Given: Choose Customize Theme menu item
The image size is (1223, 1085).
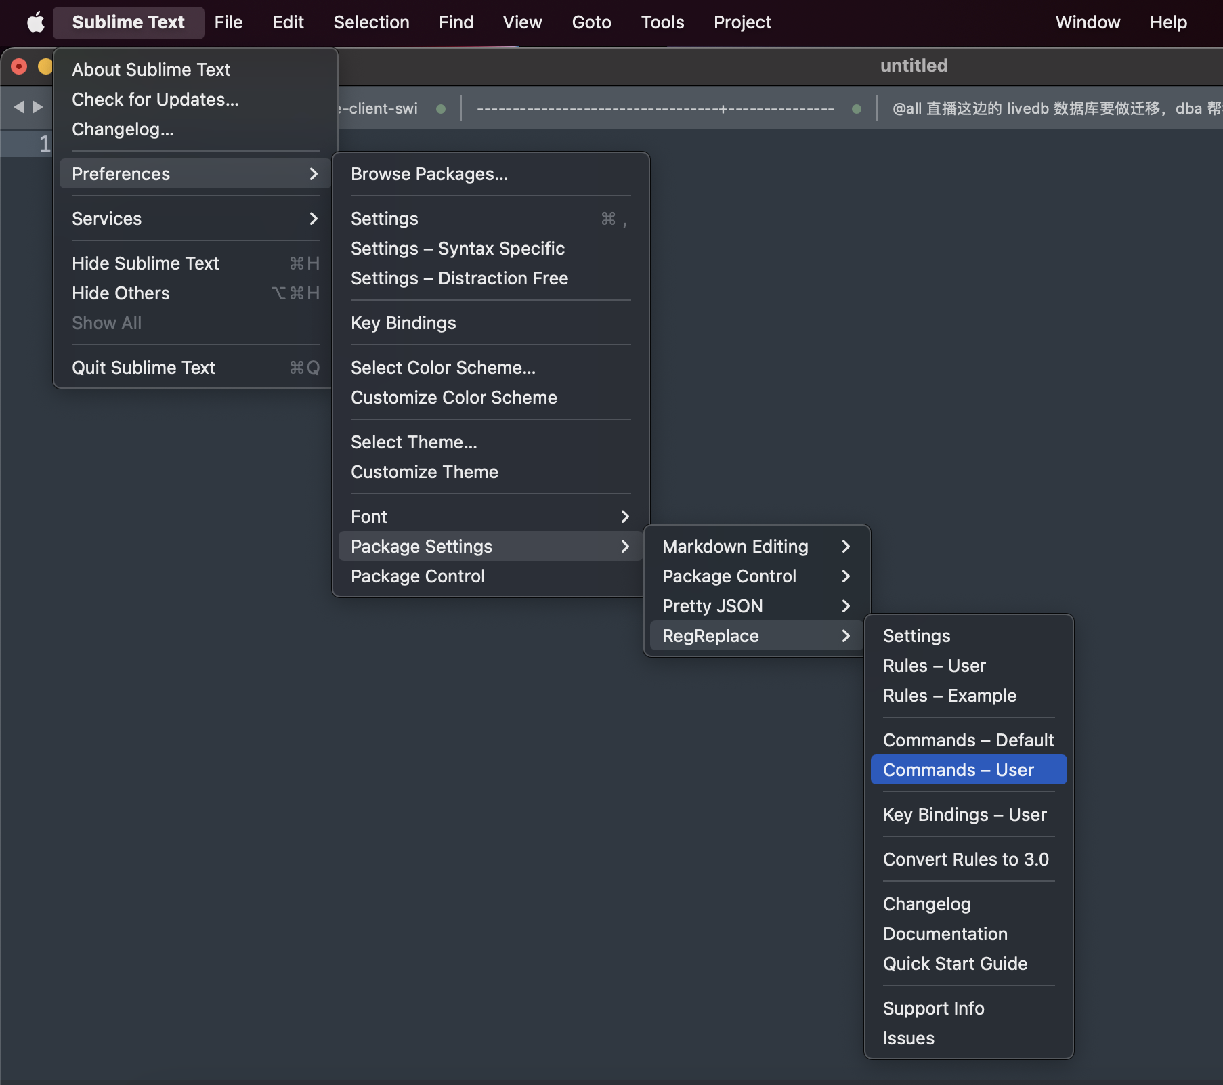Looking at the screenshot, I should pyautogui.click(x=424, y=472).
